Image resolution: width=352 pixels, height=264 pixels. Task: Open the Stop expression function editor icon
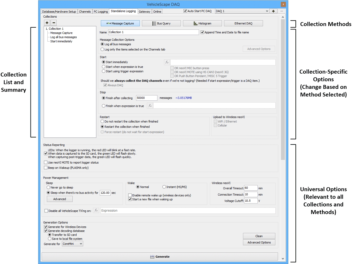click(x=150, y=106)
